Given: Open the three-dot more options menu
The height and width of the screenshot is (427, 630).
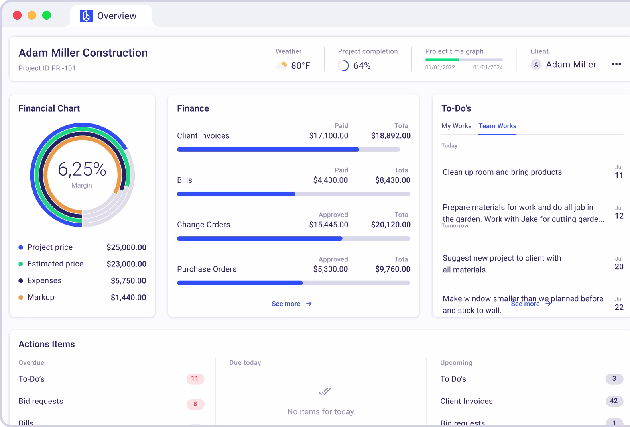Looking at the screenshot, I should point(616,64).
